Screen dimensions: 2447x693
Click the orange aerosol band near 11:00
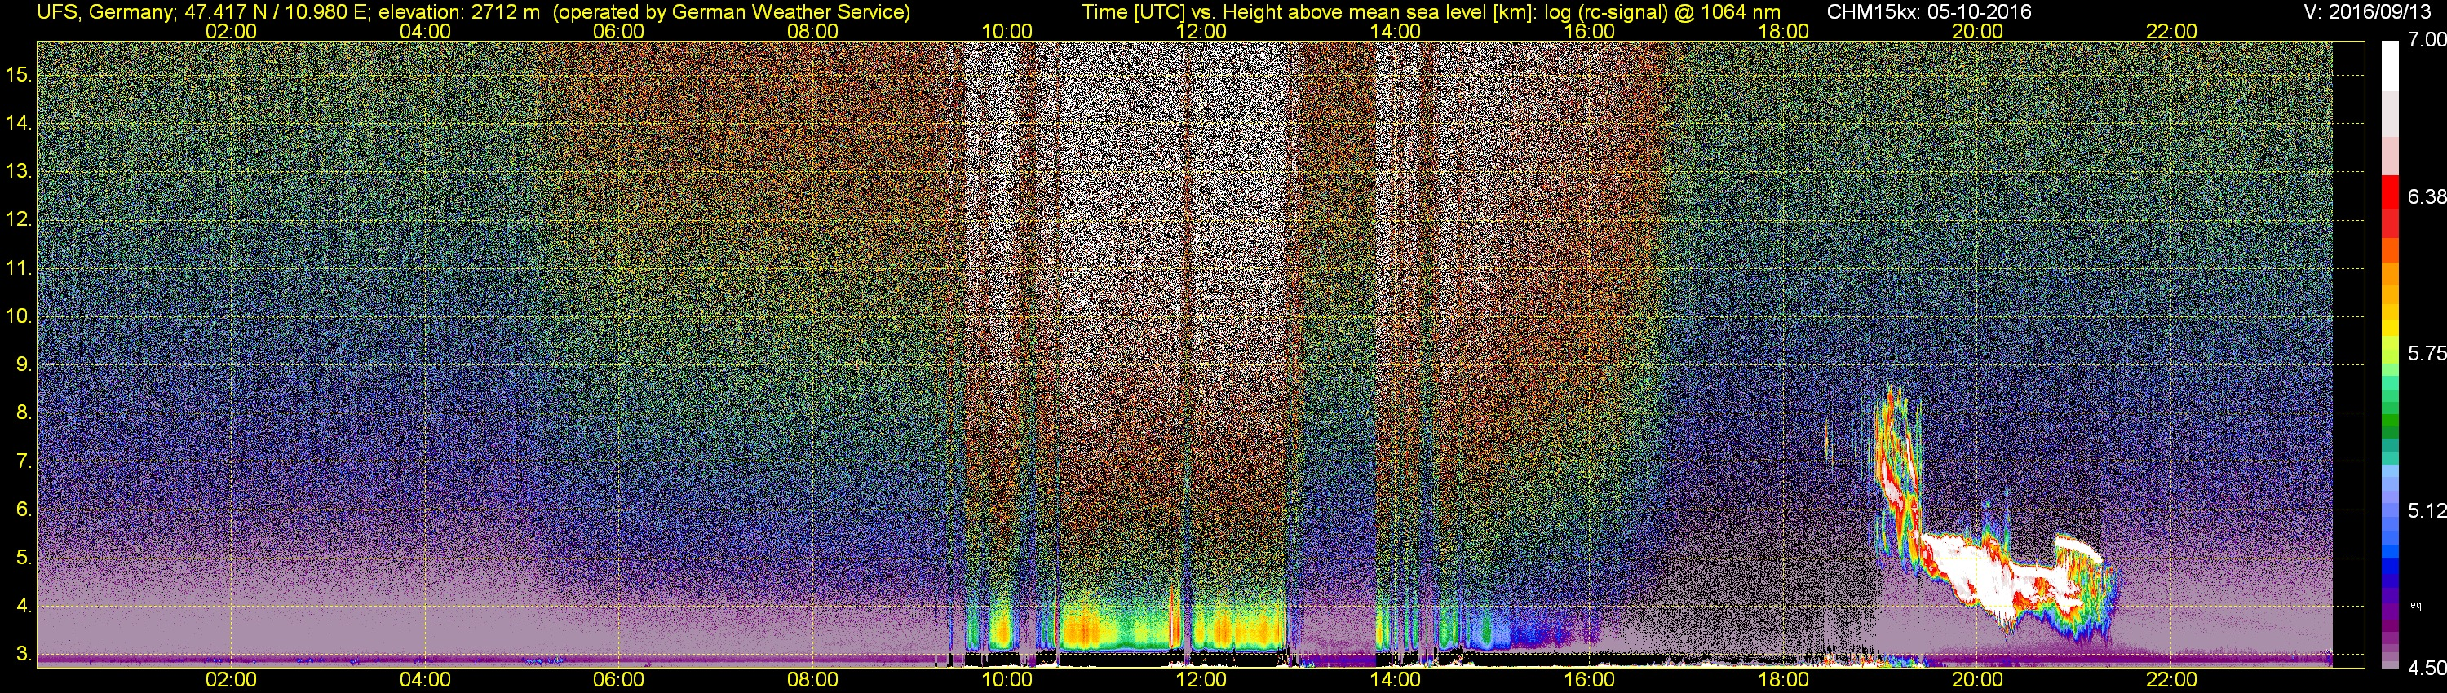click(1112, 629)
